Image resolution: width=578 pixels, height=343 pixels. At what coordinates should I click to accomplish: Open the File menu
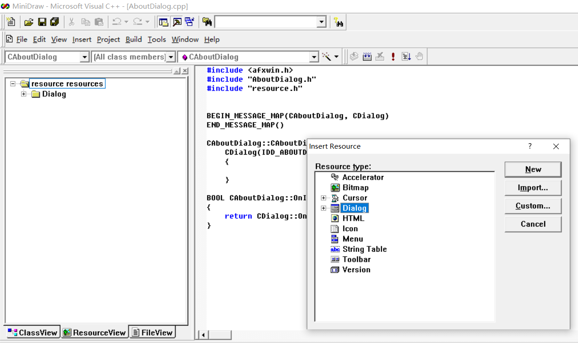(22, 39)
